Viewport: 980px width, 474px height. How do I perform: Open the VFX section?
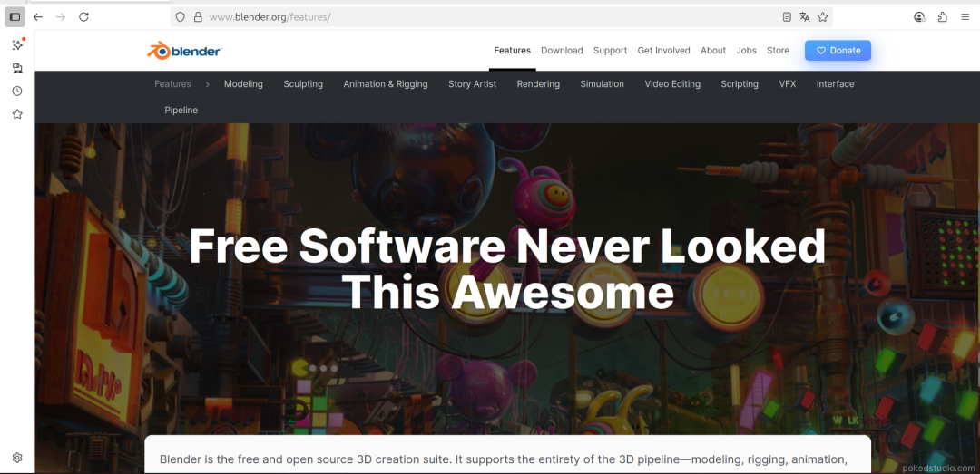click(x=788, y=84)
